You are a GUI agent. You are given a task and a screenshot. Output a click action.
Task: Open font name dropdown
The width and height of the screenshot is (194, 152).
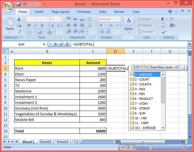[48, 19]
